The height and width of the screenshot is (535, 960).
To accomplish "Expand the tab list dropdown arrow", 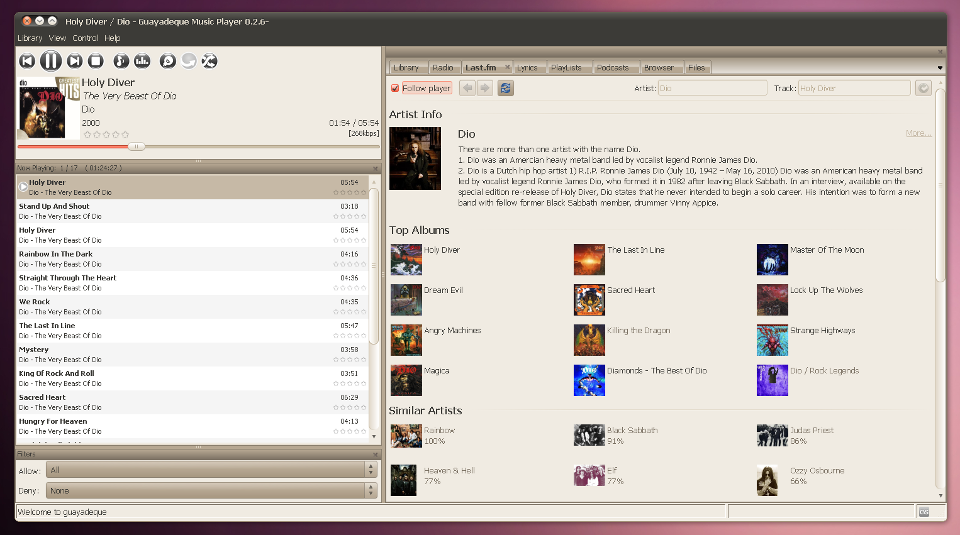I will click(940, 68).
